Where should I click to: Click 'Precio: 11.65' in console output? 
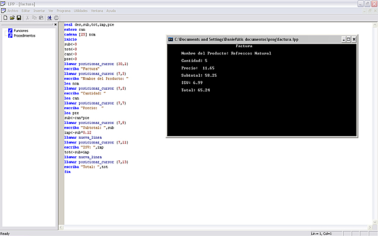coord(198,68)
